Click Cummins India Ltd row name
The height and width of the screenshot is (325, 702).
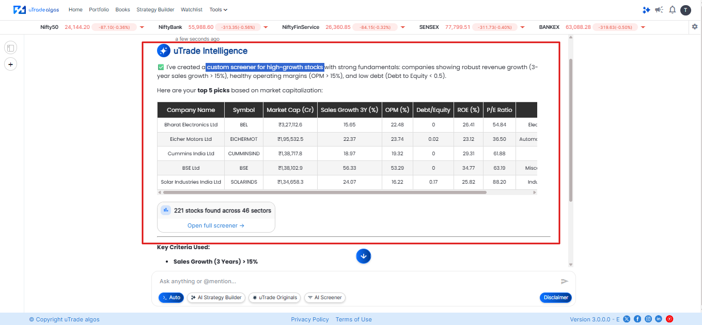(x=191, y=153)
